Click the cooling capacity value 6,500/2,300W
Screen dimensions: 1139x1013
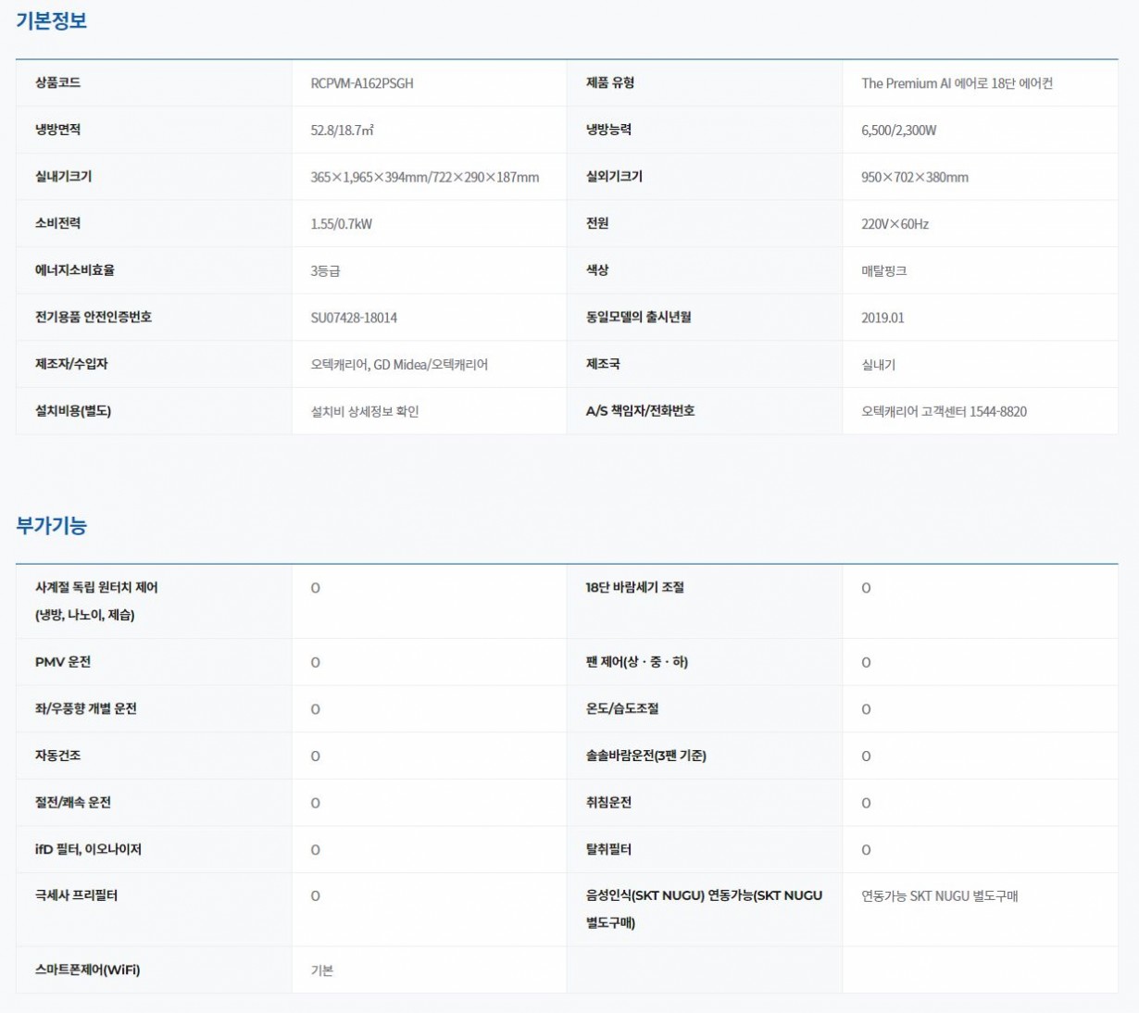point(898,131)
